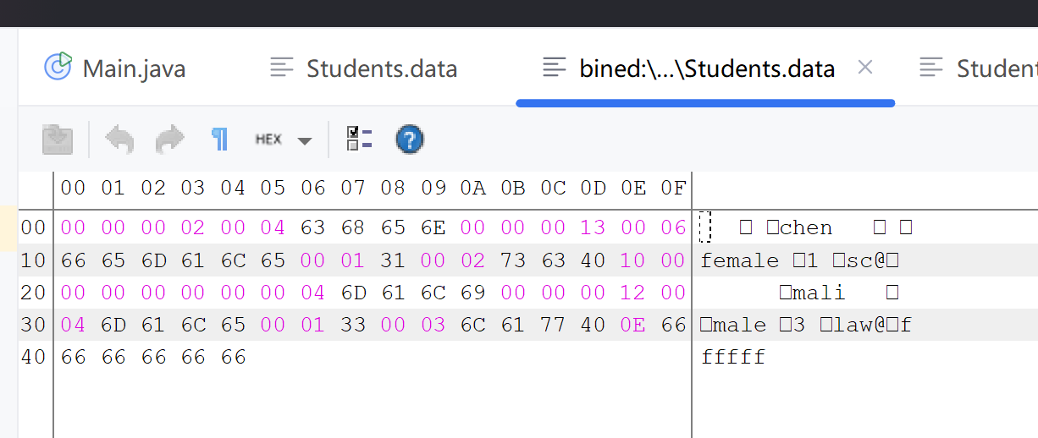Click the undo arrow icon
Viewport: 1038px width, 438px height.
click(119, 140)
